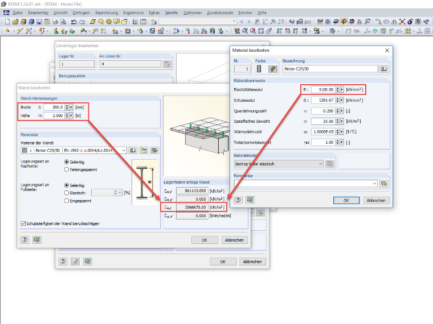
Task: Open help in Linienlager bearbeiten dialog
Action: pos(63,261)
